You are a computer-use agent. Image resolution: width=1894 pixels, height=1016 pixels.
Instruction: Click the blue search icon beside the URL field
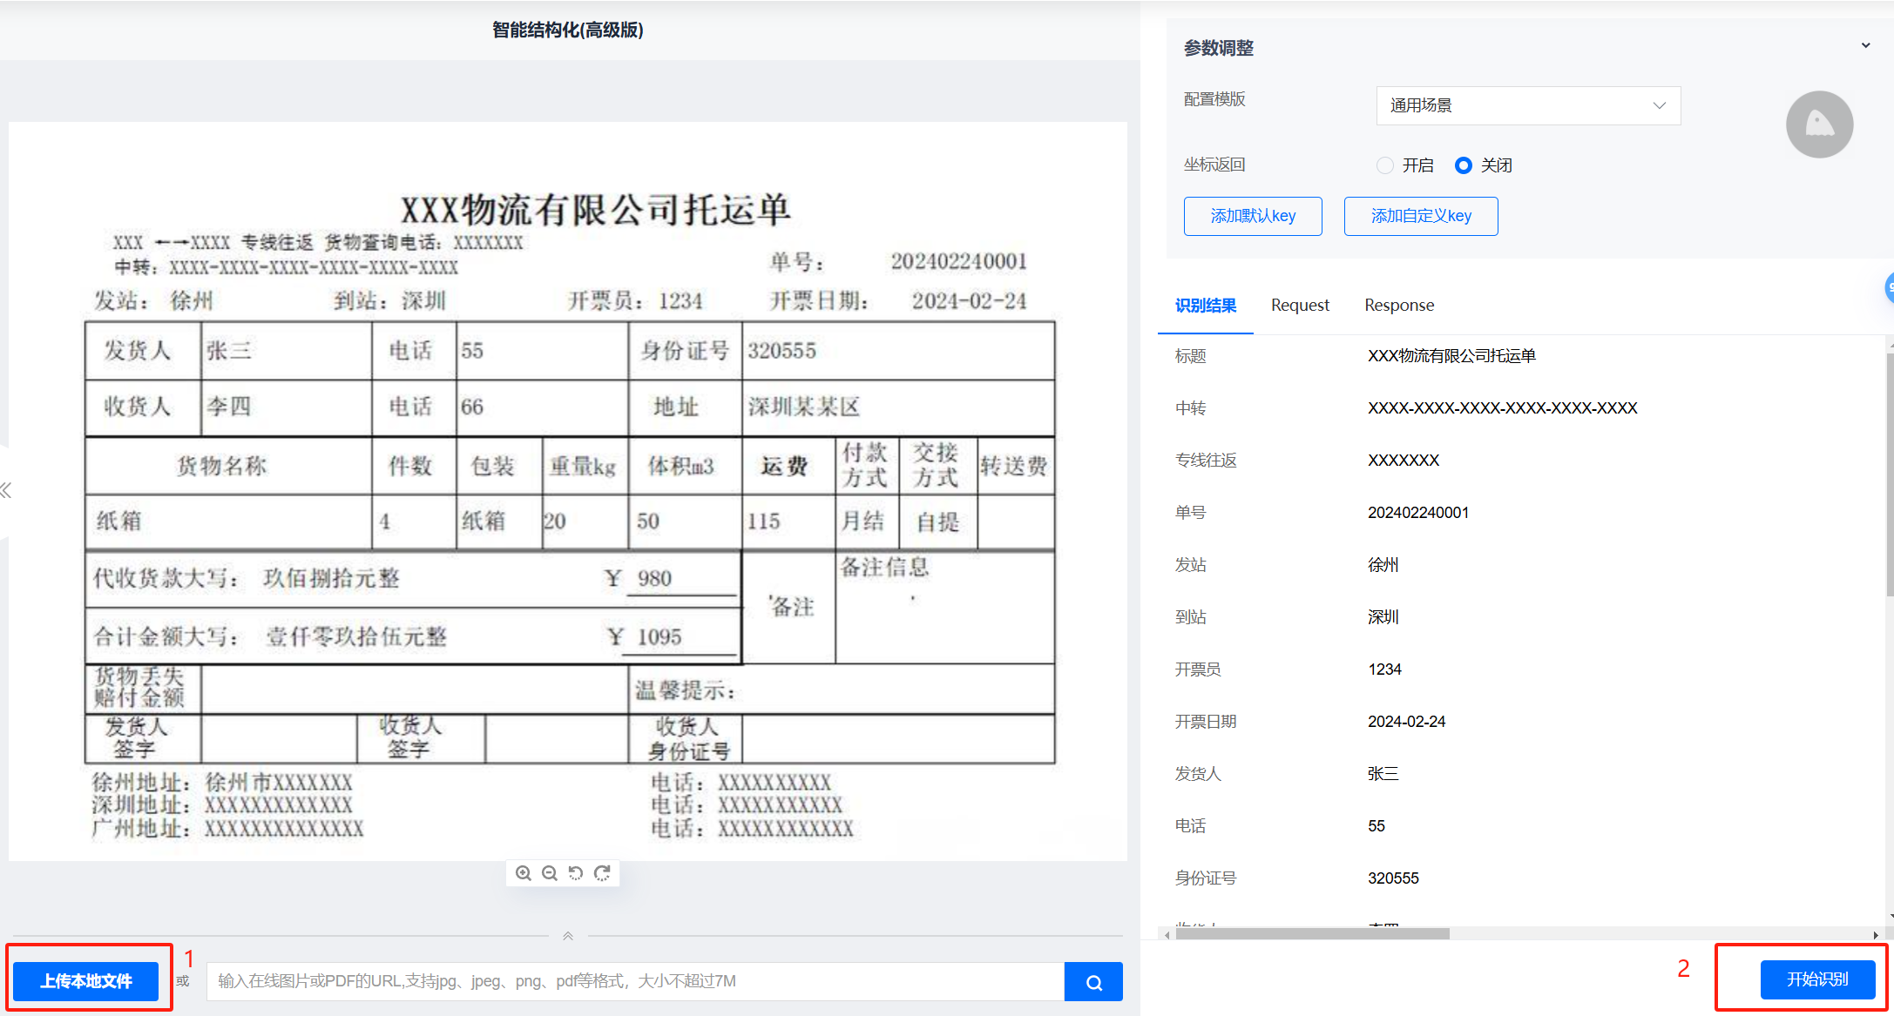1093,982
